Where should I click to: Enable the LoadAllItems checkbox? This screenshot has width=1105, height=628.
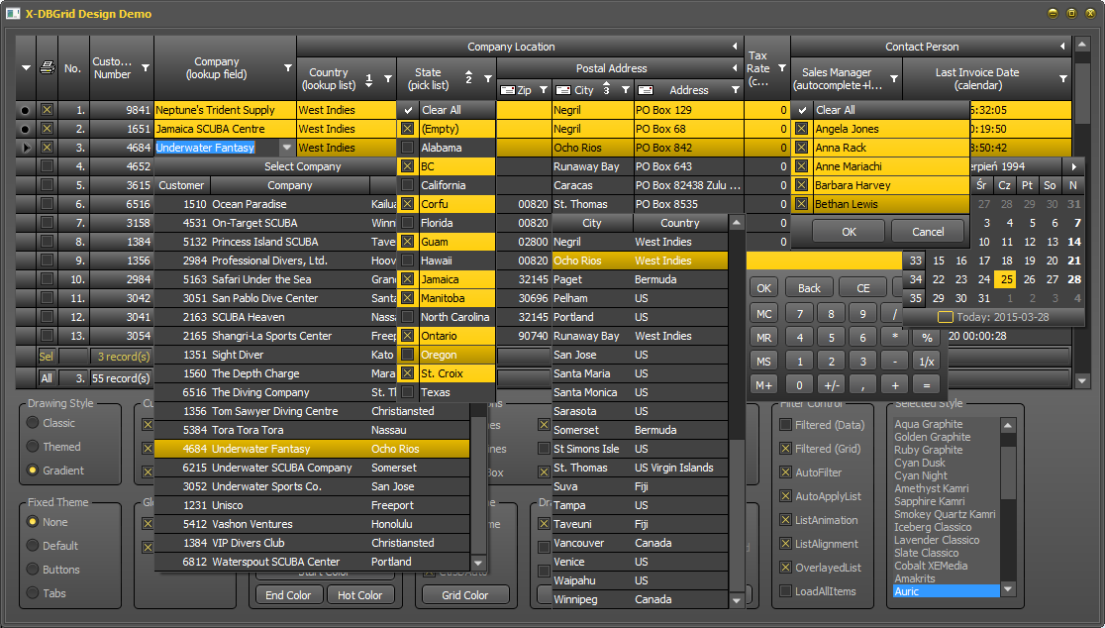[786, 591]
